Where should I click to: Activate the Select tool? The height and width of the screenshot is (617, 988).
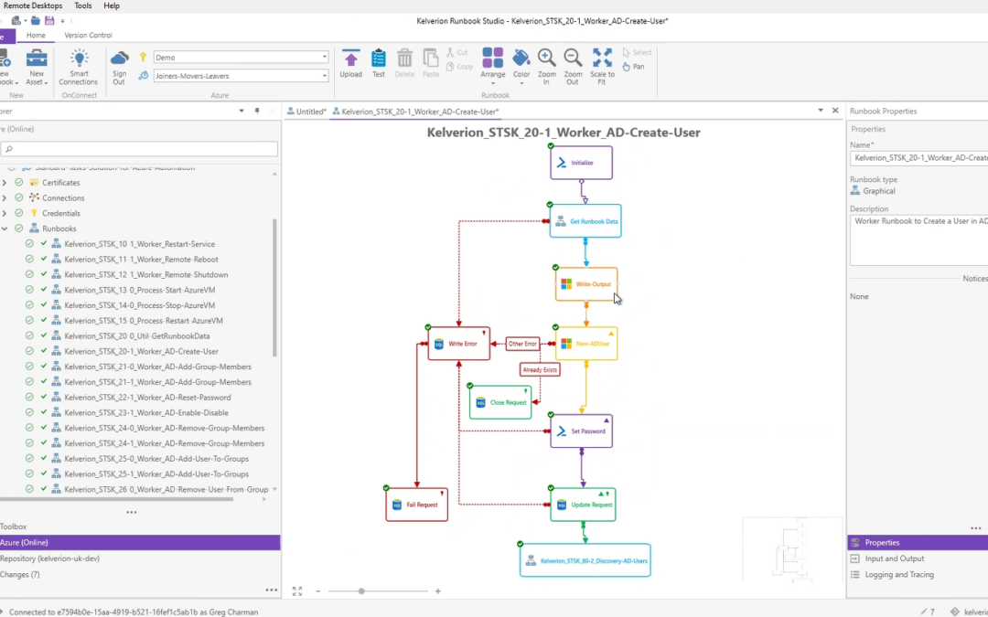(x=637, y=52)
